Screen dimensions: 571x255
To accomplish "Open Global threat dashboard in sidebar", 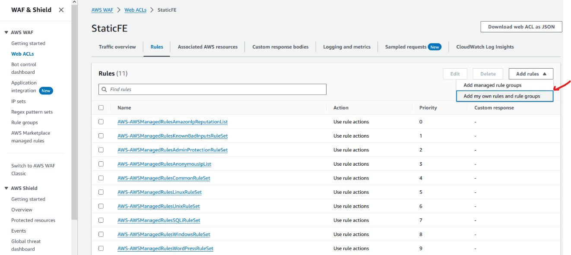I will [26, 245].
